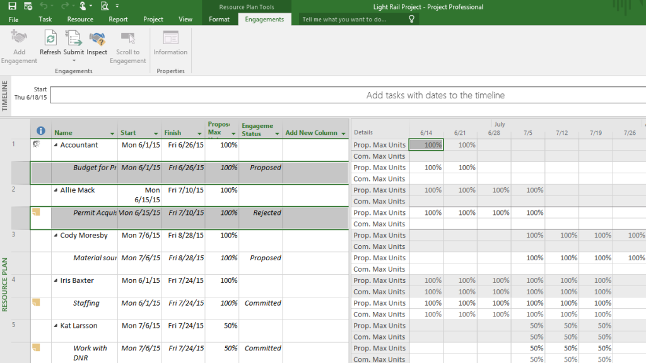Click the Accountant resource indicator icon

(x=37, y=145)
